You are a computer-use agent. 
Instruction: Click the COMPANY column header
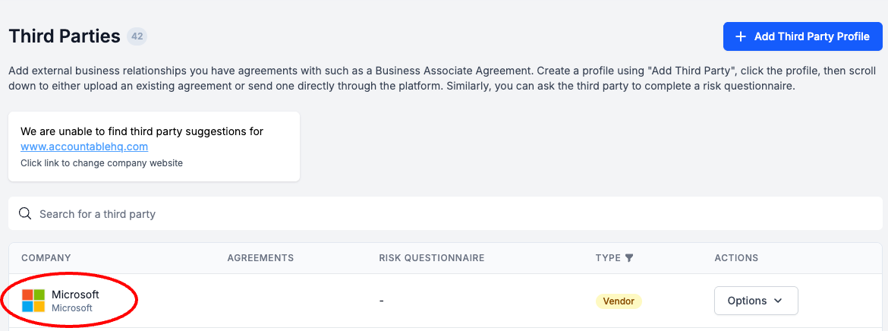pyautogui.click(x=46, y=258)
